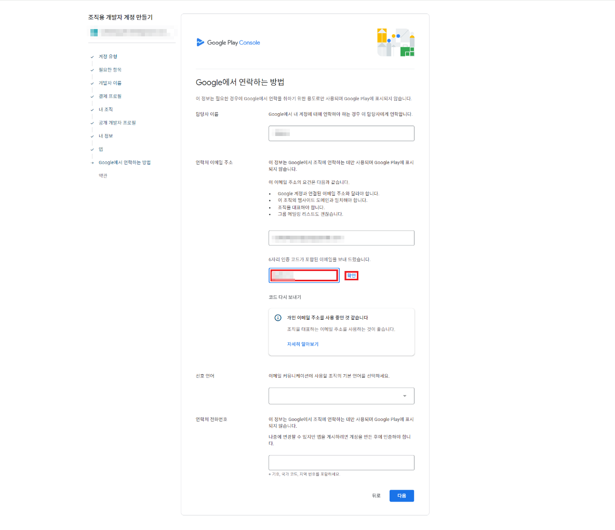615x530 pixels.
Task: Click the arrow icon beside Google에서 연락하는 방법 step
Action: (x=92, y=162)
